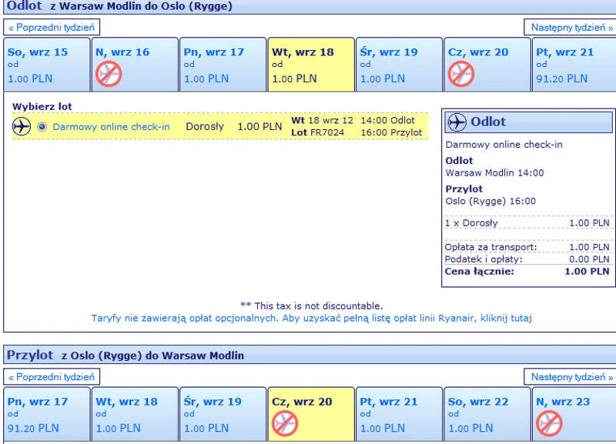Click 1 x Dorosły summary line
This screenshot has width=616, height=444.
tap(527, 223)
